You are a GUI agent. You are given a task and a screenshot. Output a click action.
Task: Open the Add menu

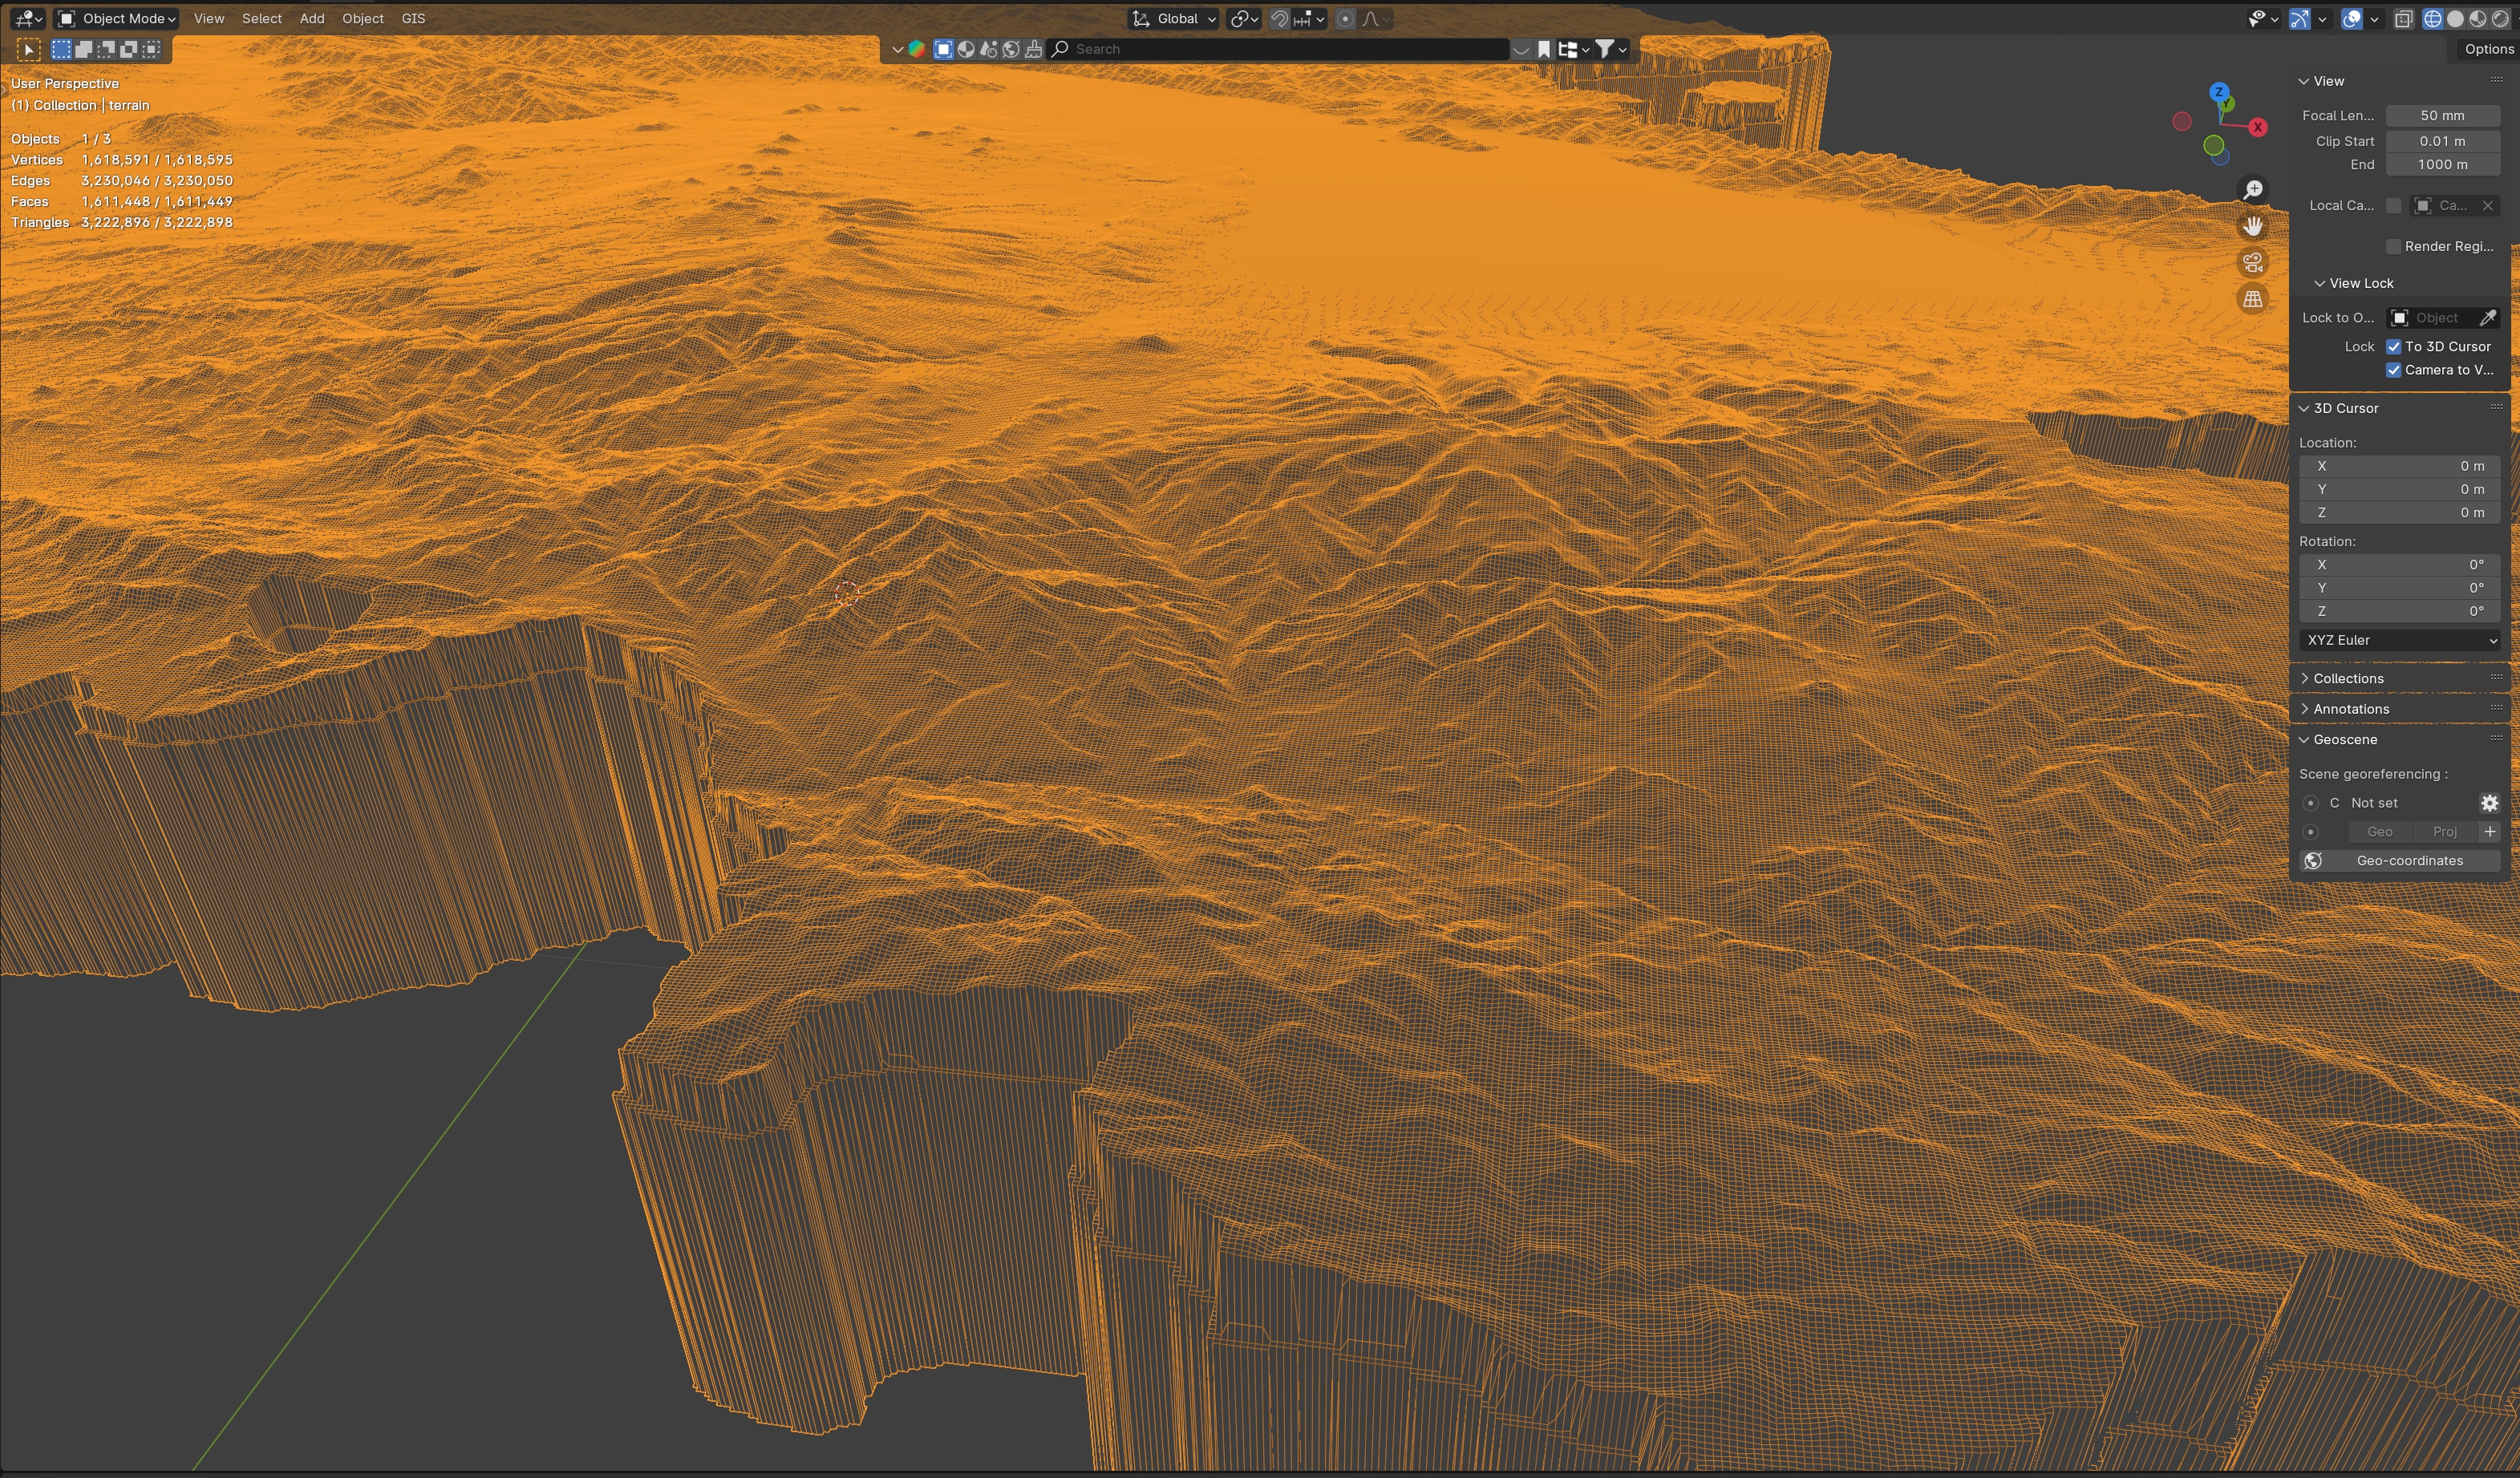(312, 19)
